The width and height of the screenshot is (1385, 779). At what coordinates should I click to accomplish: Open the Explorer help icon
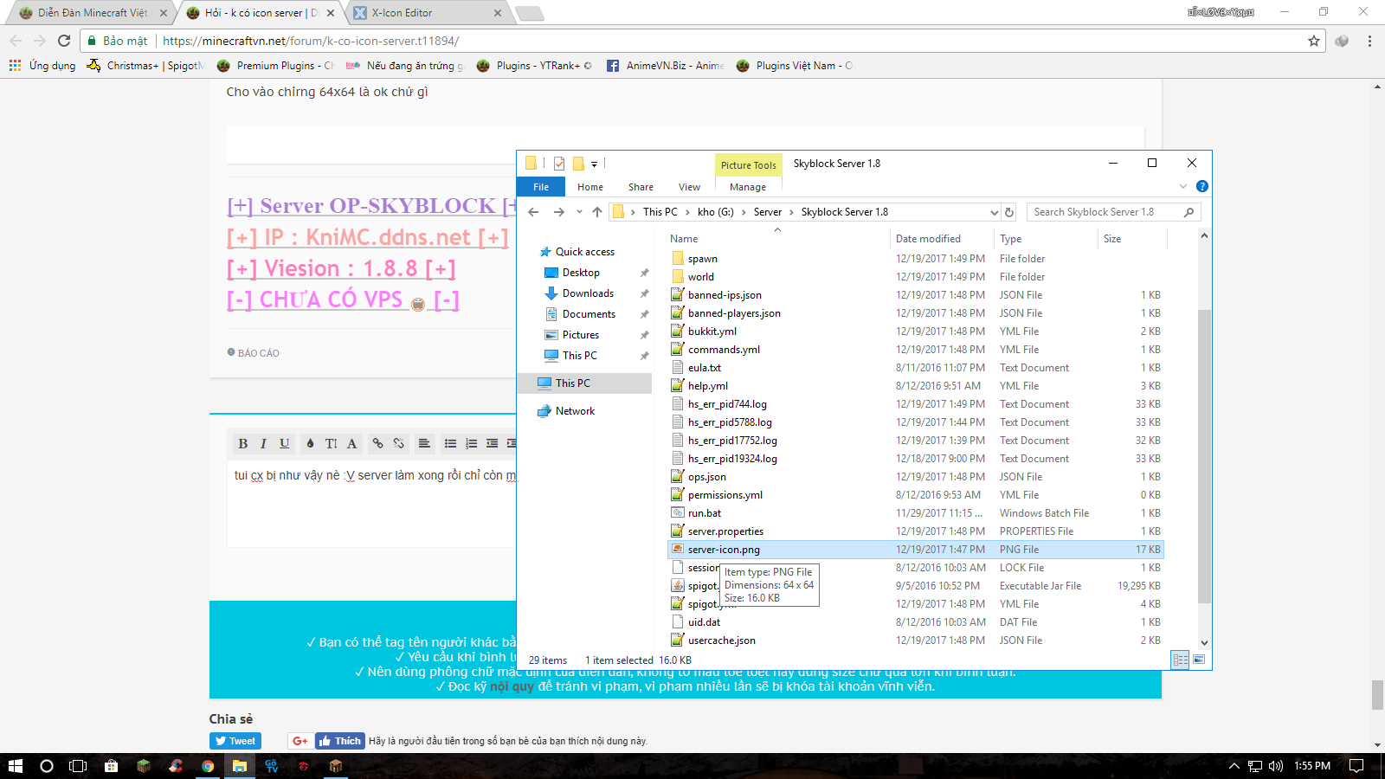(1201, 186)
